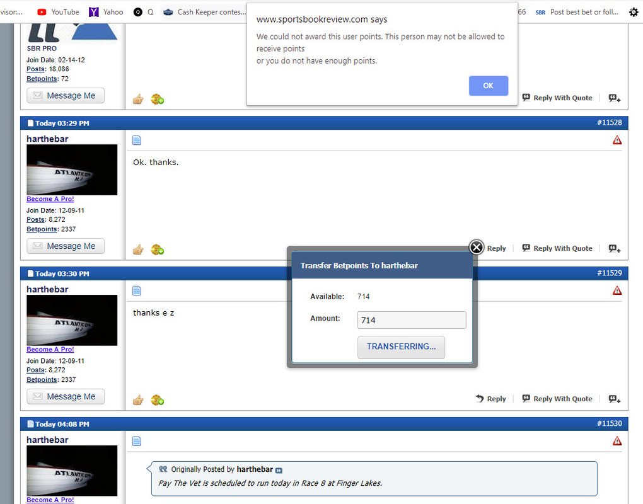Reply With Quote on post #11529
This screenshot has height=504, width=643.
[557, 399]
